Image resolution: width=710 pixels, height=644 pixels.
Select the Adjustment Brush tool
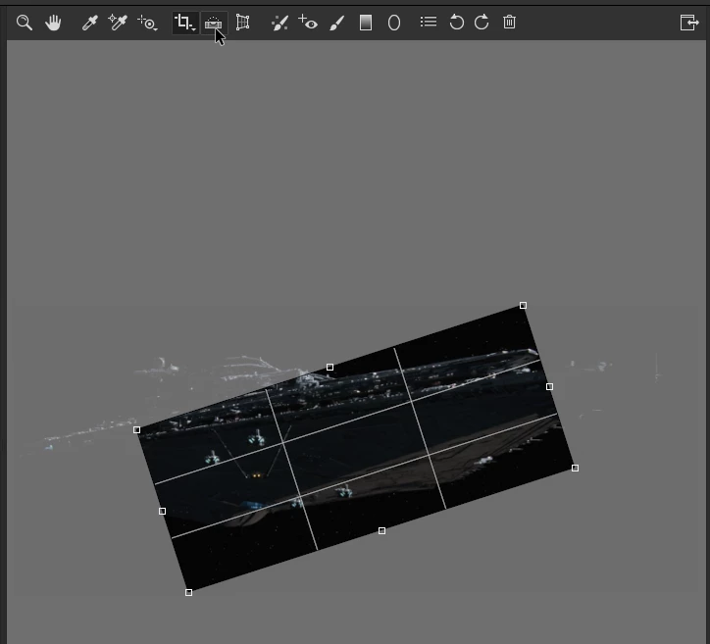coord(337,23)
